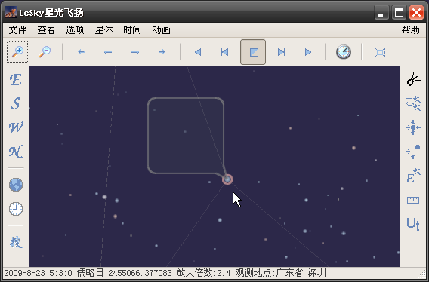Select the ruler measurement tool
429x282 pixels.
(413, 200)
